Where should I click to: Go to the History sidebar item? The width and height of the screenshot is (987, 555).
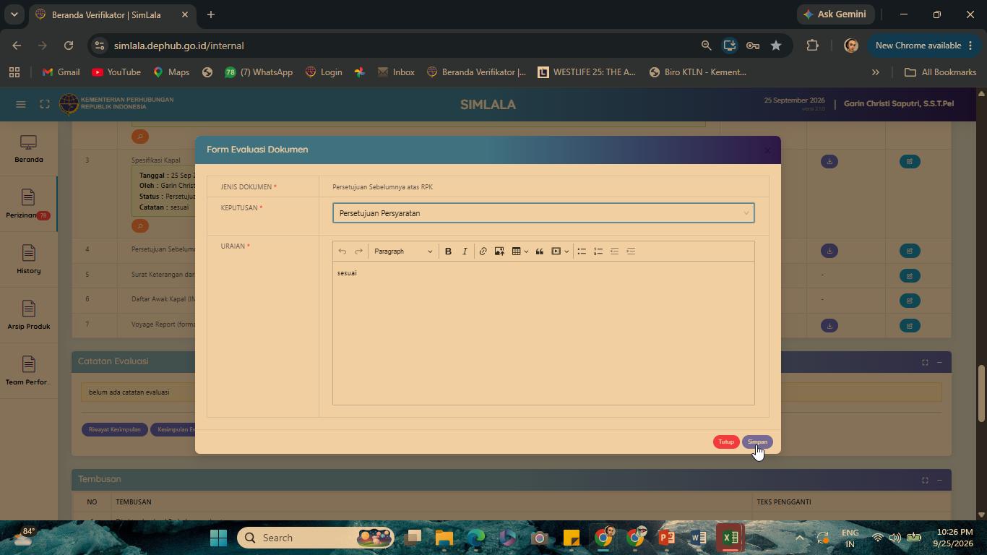pyautogui.click(x=28, y=260)
